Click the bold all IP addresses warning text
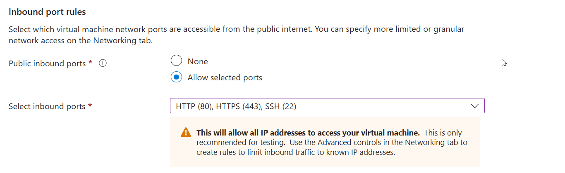565x173 pixels. coord(308,133)
